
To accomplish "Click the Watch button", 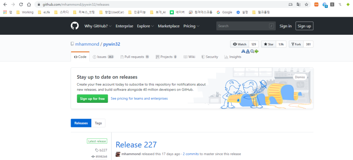I will pos(240,44).
